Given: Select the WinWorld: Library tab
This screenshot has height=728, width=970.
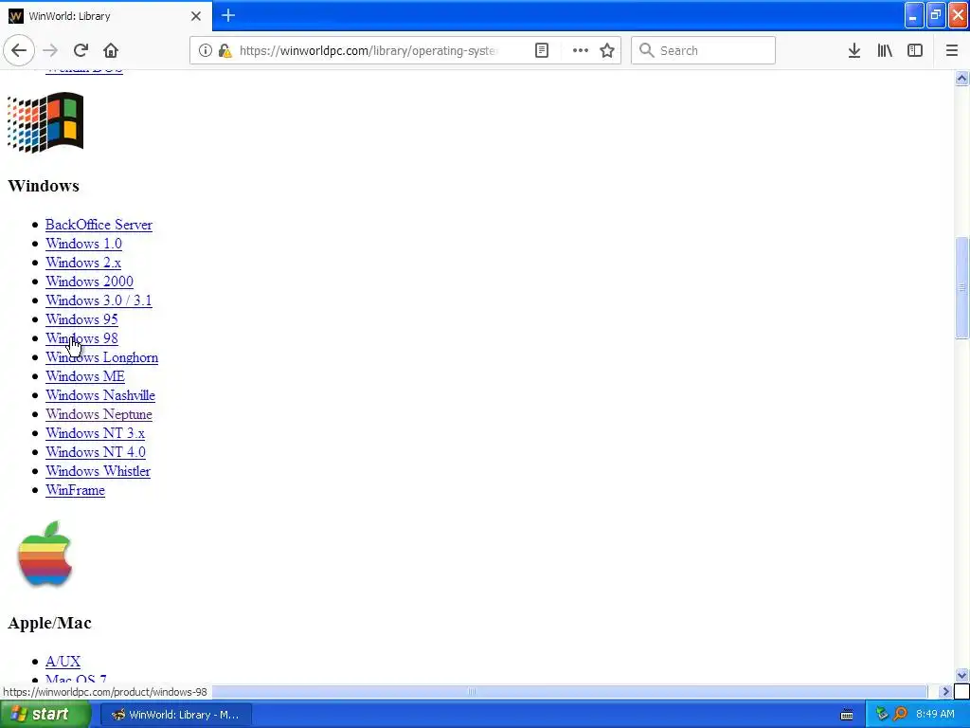Looking at the screenshot, I should click(106, 16).
